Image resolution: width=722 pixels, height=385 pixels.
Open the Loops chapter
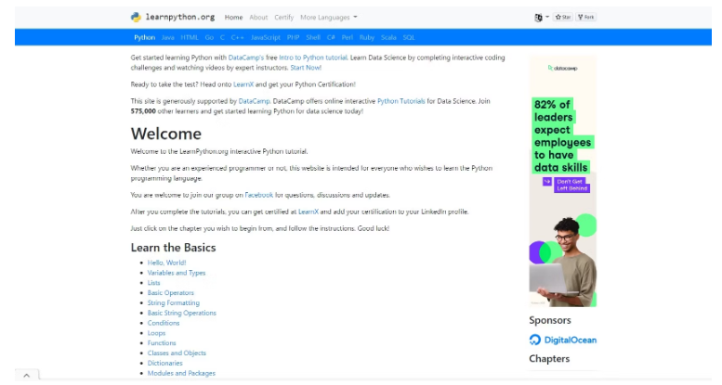tap(156, 333)
